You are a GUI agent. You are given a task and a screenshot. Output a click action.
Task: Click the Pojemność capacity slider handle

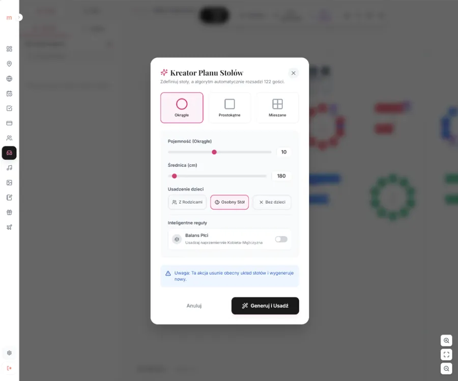pyautogui.click(x=214, y=152)
